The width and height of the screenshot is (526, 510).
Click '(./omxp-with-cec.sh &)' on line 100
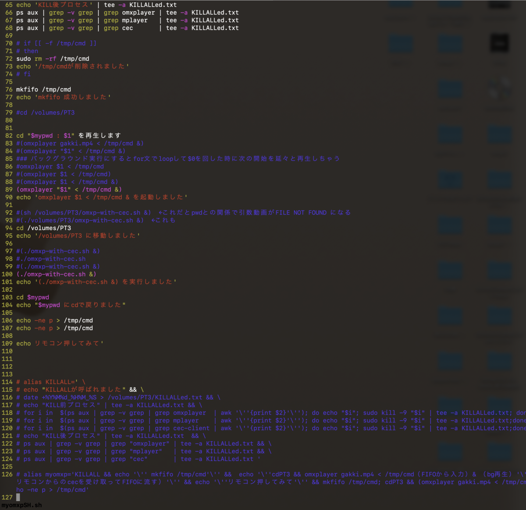[x=56, y=274]
